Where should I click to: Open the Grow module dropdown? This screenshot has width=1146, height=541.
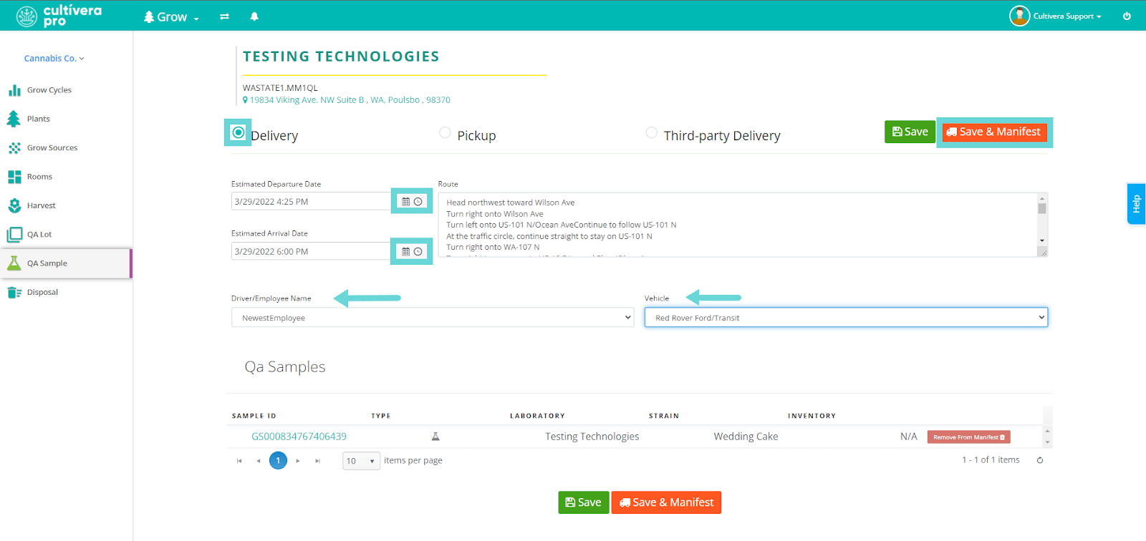pyautogui.click(x=171, y=16)
